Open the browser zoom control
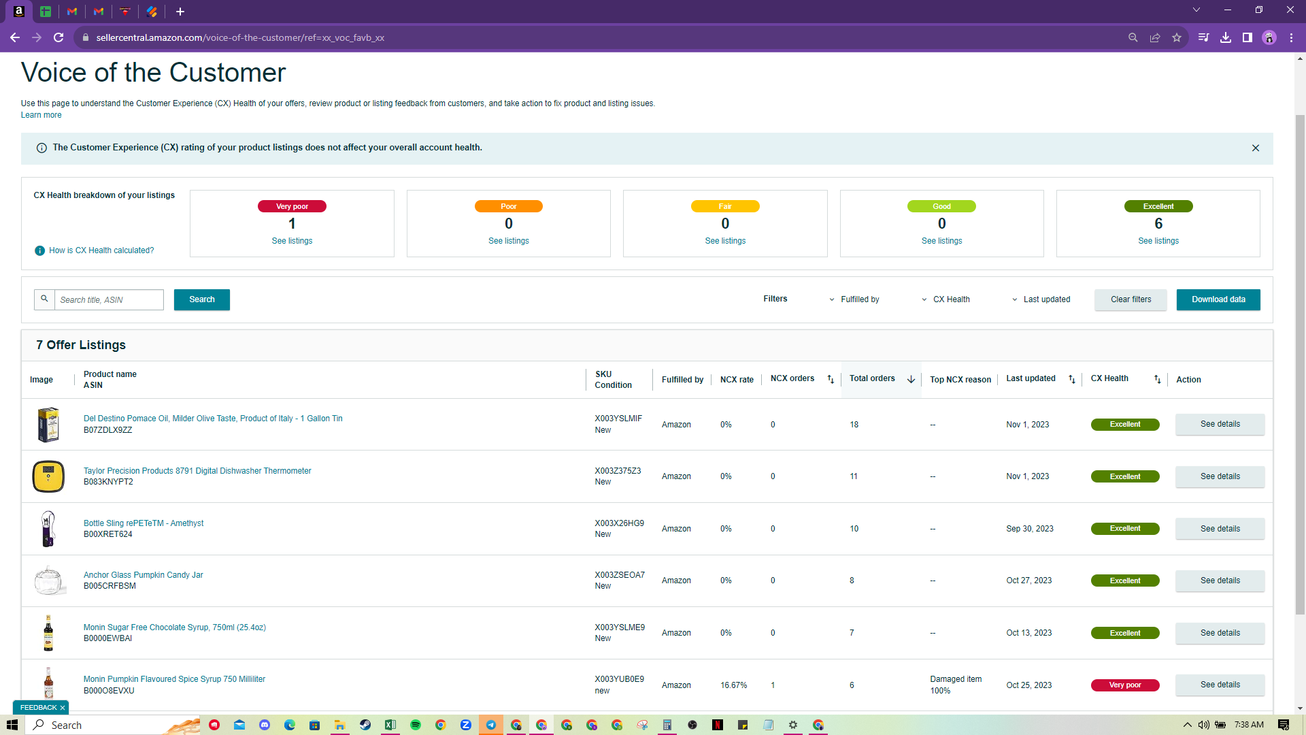 1133,37
